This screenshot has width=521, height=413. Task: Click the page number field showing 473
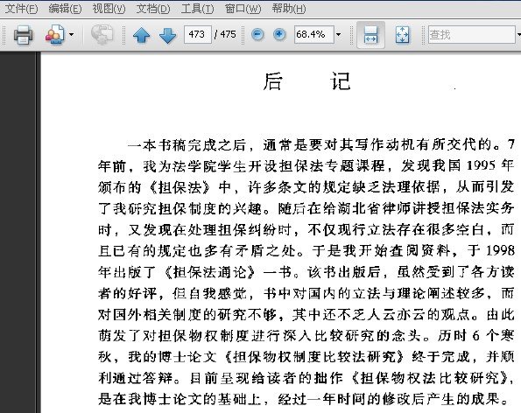[x=198, y=34]
